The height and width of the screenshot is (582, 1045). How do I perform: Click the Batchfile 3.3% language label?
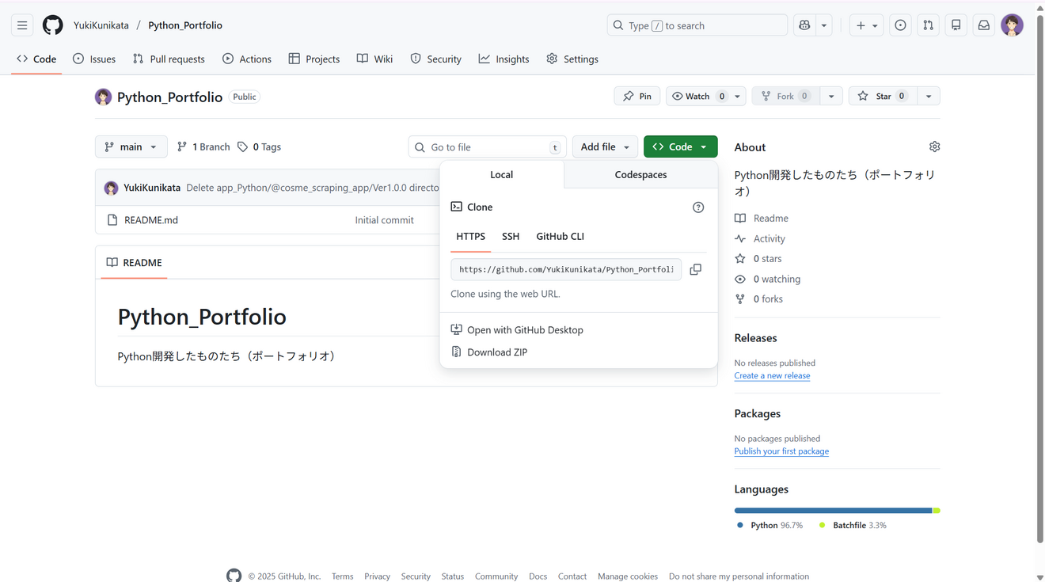[853, 525]
